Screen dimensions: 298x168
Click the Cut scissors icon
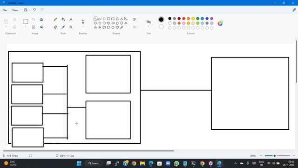pyautogui.click(x=14, y=20)
